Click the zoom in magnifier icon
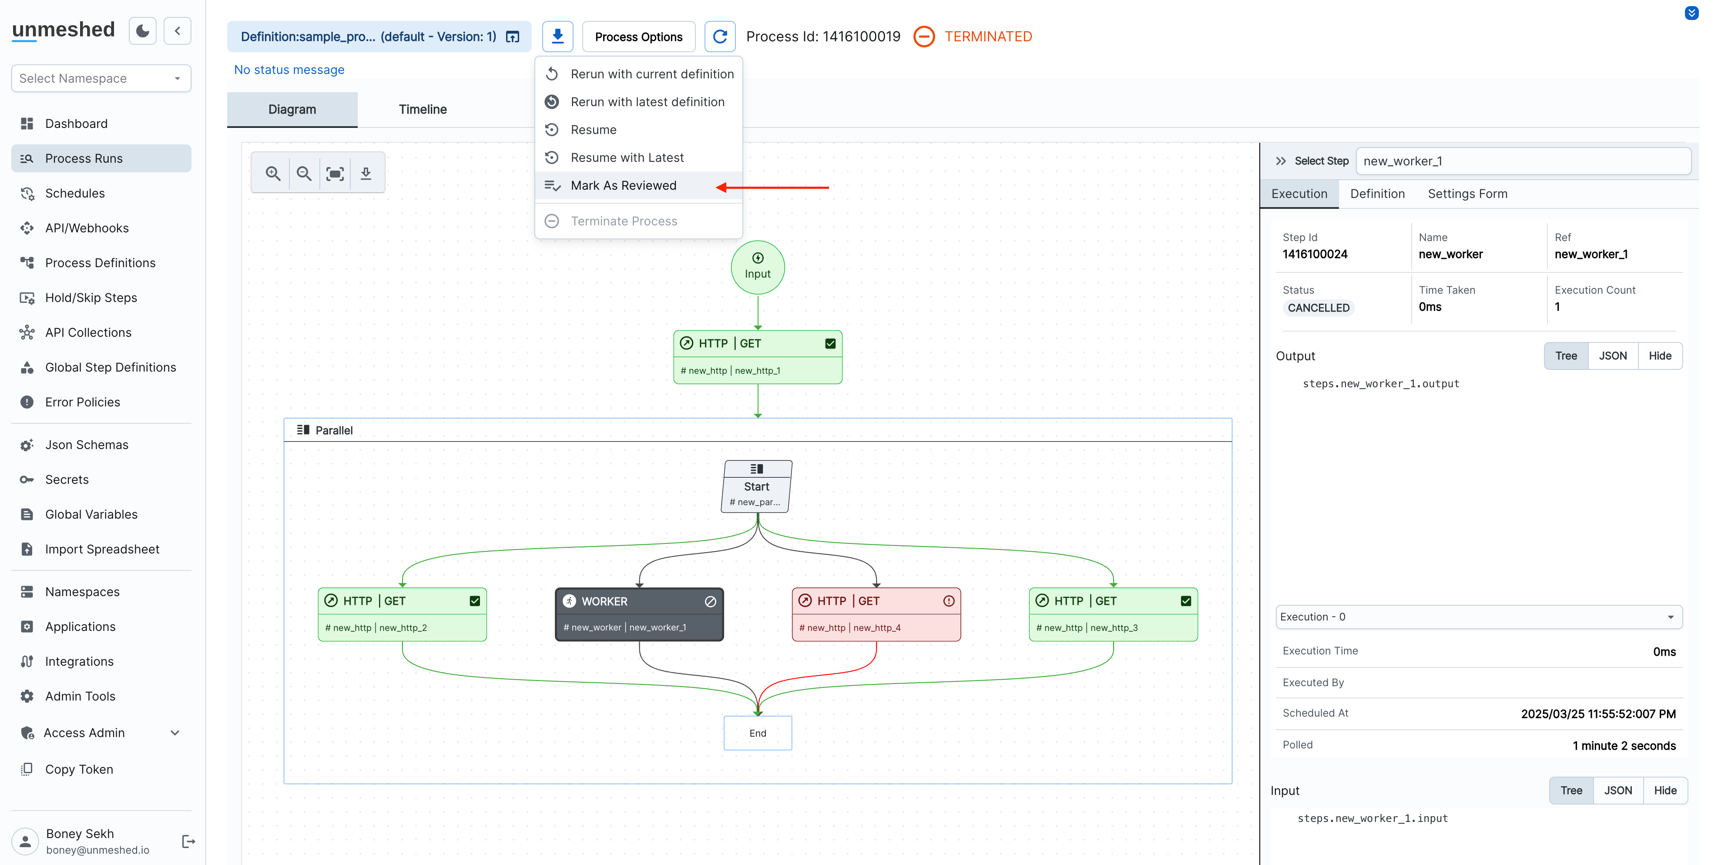This screenshot has height=865, width=1718. [273, 174]
